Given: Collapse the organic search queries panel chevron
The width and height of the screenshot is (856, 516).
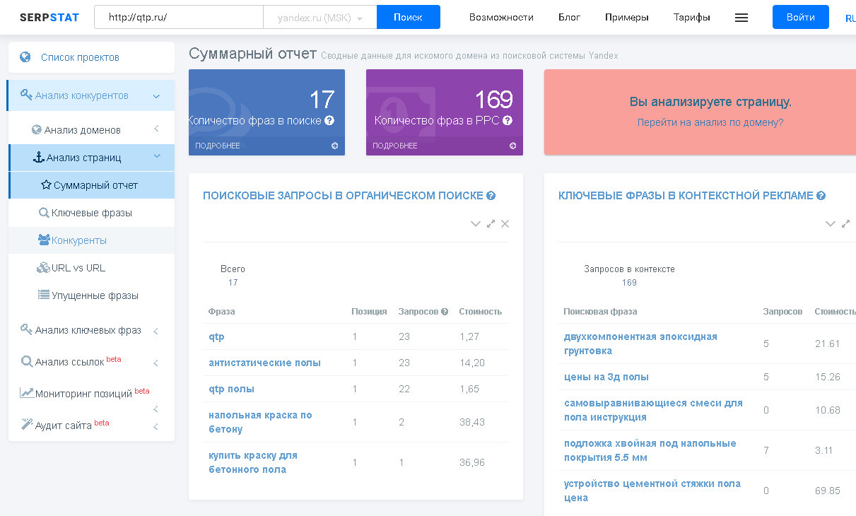Looking at the screenshot, I should [476, 224].
